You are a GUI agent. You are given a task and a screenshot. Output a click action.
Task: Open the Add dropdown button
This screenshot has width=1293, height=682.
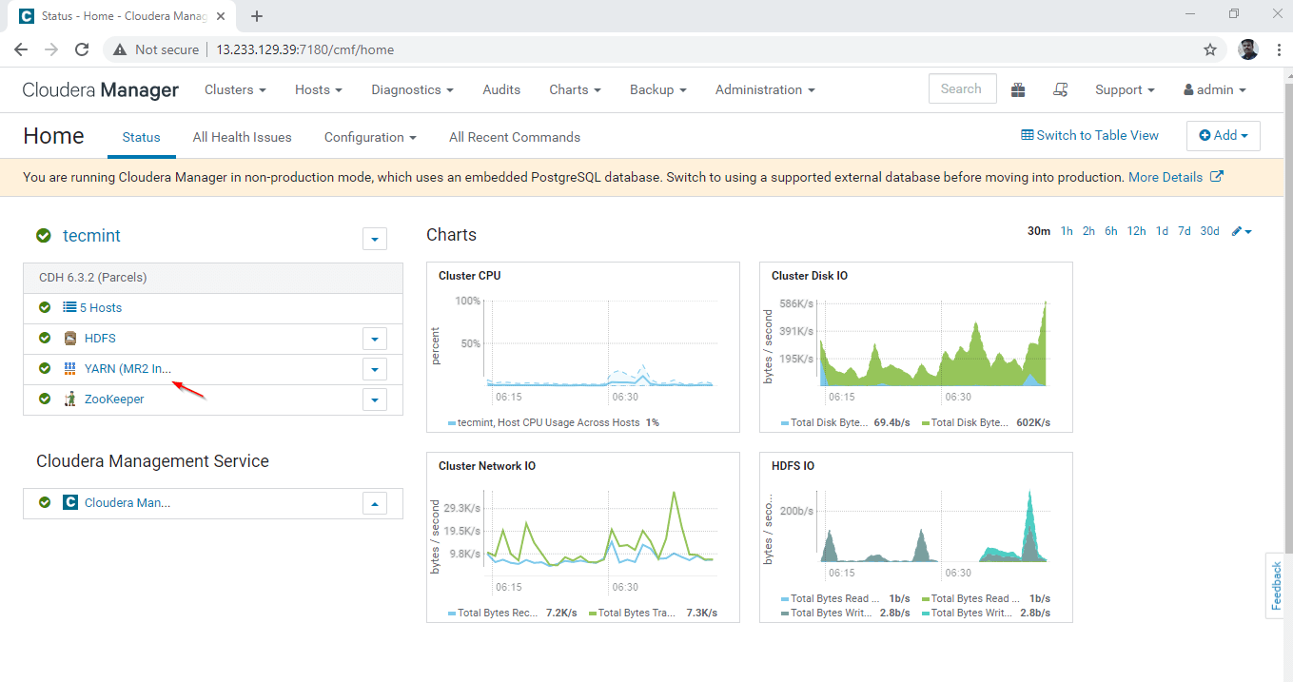click(1223, 136)
